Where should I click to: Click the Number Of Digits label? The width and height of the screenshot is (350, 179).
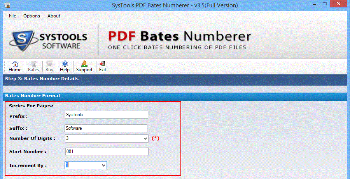32,138
